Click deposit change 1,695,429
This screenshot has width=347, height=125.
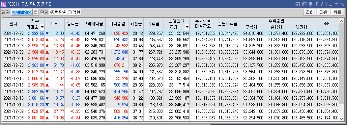(119, 33)
